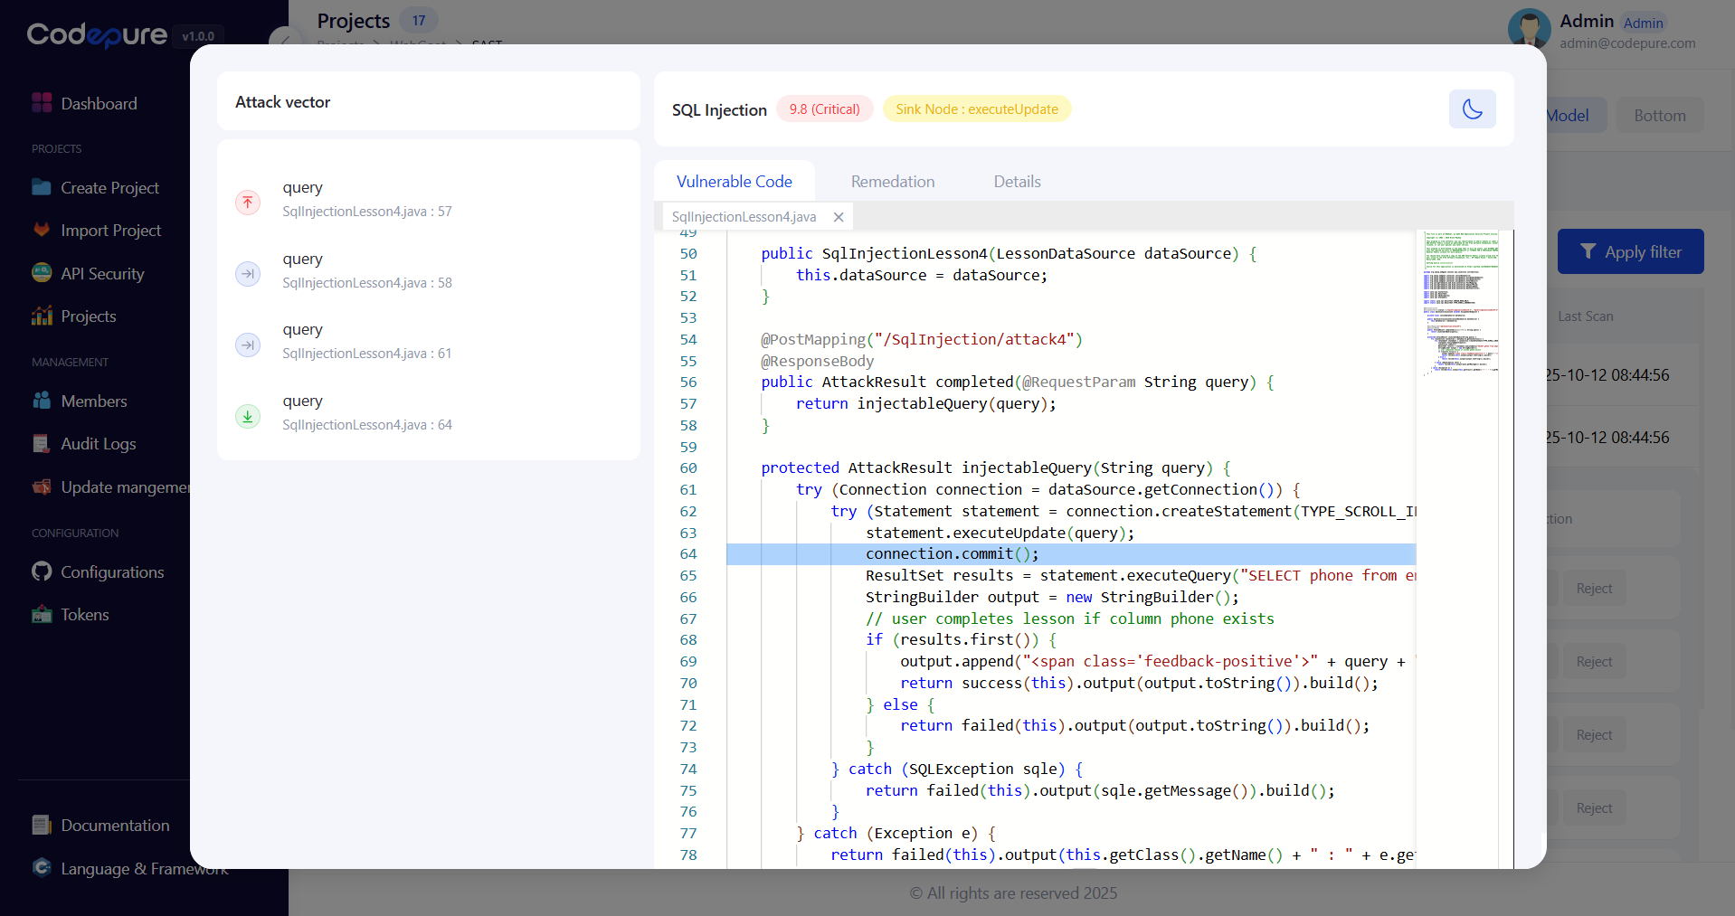1735x916 pixels.
Task: Click the 9.8 (Critical) severity badge
Action: coord(824,109)
